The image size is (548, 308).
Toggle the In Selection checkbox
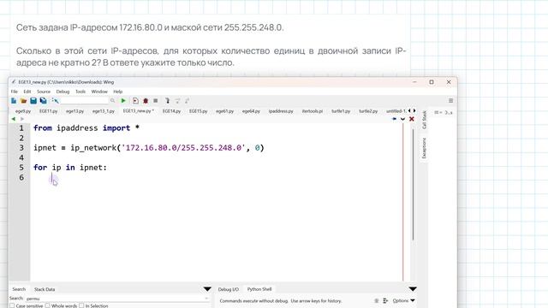[x=81, y=305]
